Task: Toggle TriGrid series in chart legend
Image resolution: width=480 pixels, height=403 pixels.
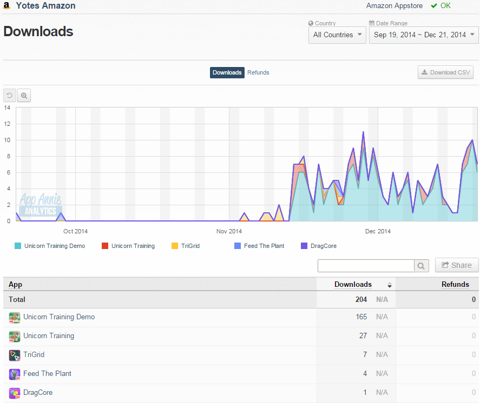Action: [186, 246]
